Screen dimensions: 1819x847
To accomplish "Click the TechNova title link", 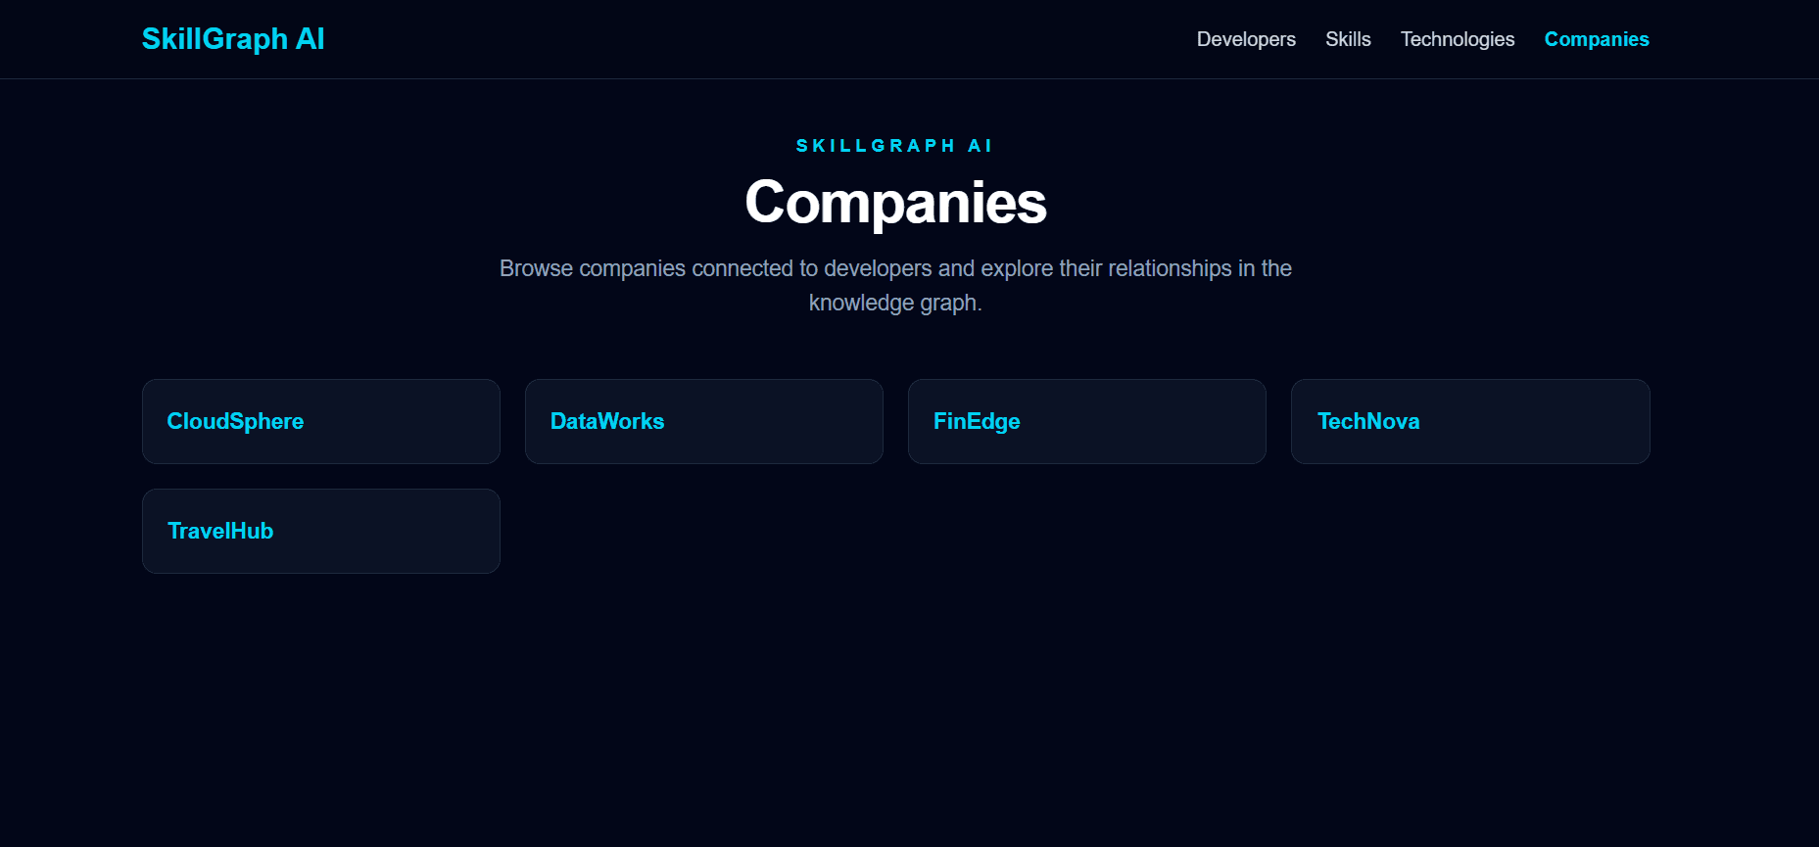I will (1368, 421).
